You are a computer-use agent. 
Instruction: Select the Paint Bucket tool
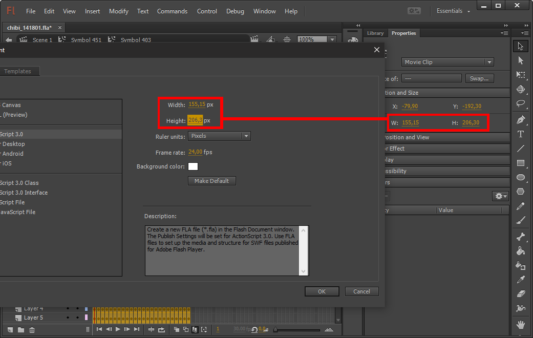521,251
